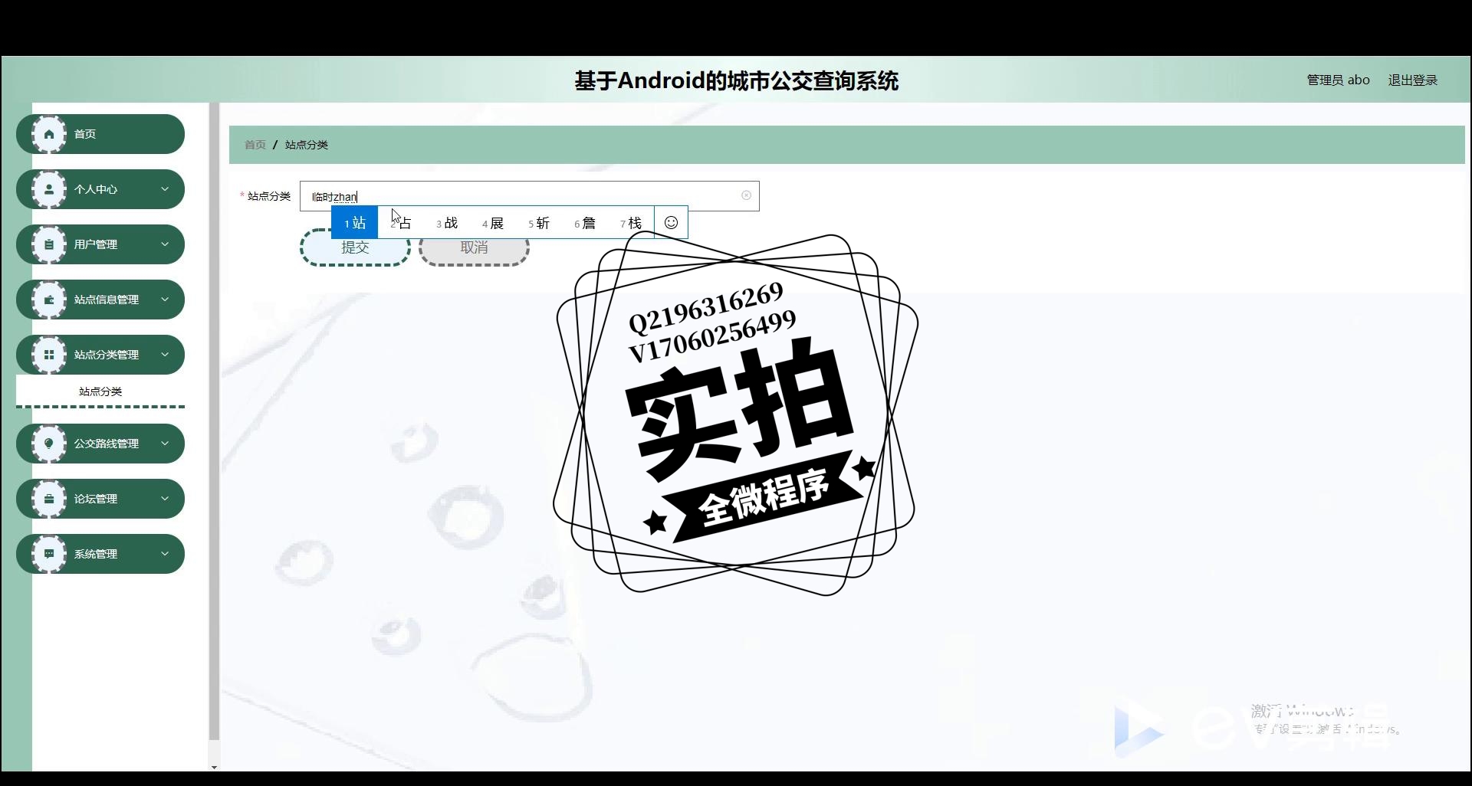Image resolution: width=1472 pixels, height=786 pixels.
Task: Click the sidebar vertical scrollbar
Action: click(x=214, y=421)
